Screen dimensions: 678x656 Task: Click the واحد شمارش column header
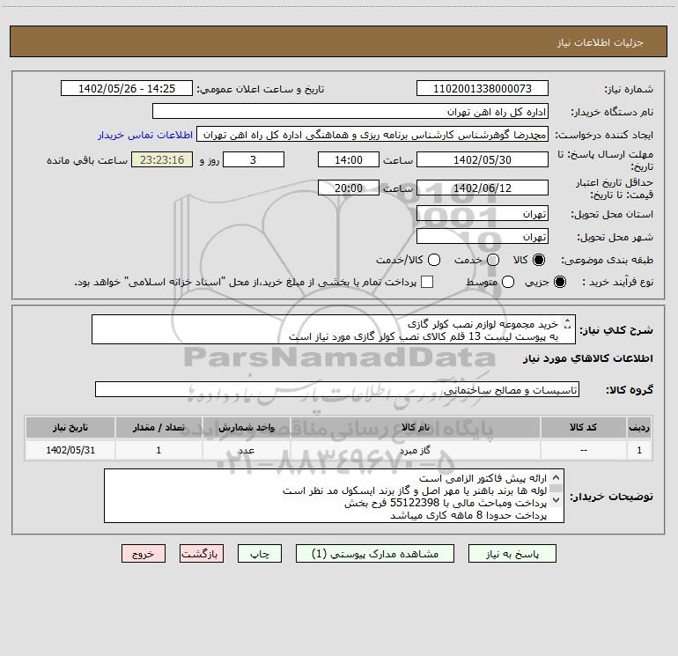pos(246,427)
